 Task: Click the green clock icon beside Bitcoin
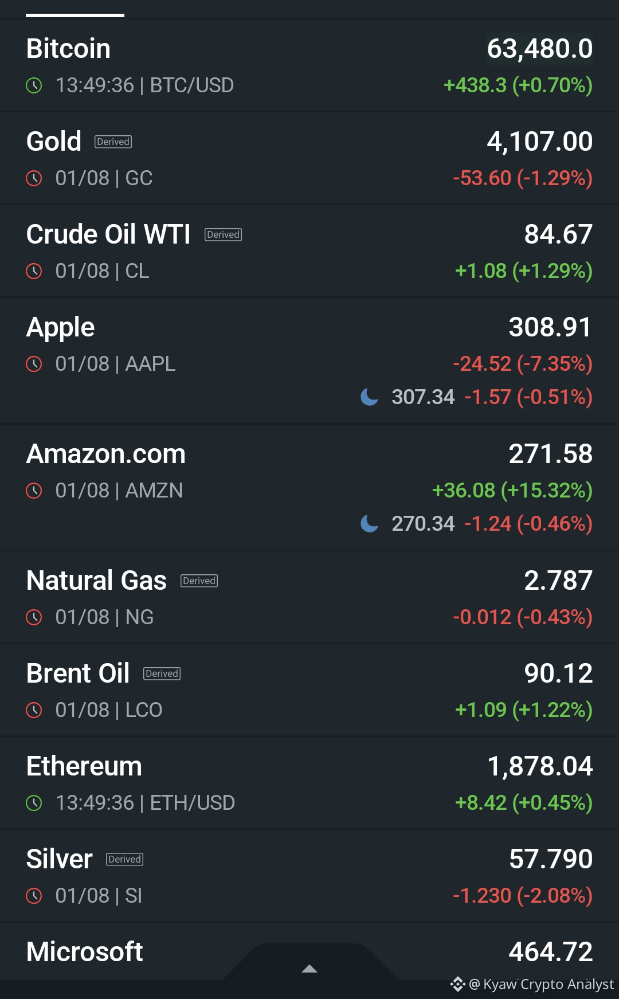click(x=34, y=86)
